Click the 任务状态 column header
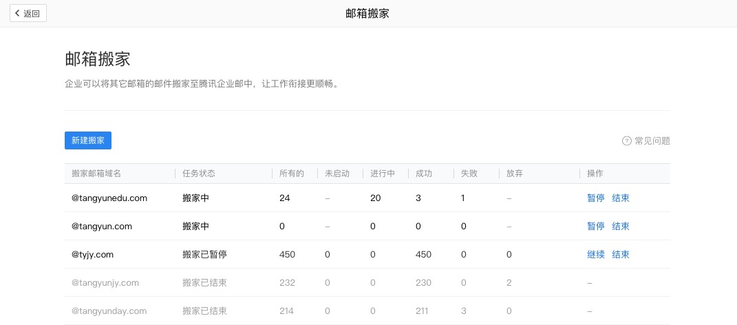This screenshot has width=737, height=325. click(199, 174)
